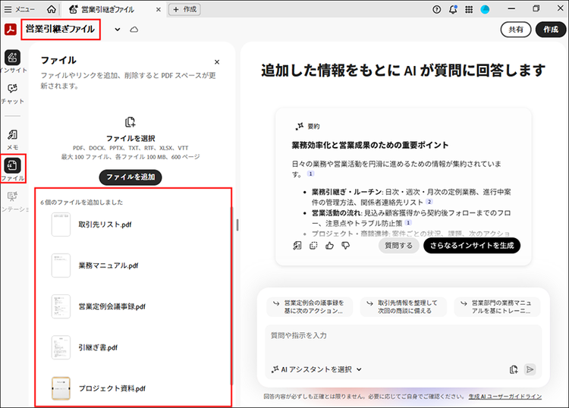Open the help question mark icon

436,9
